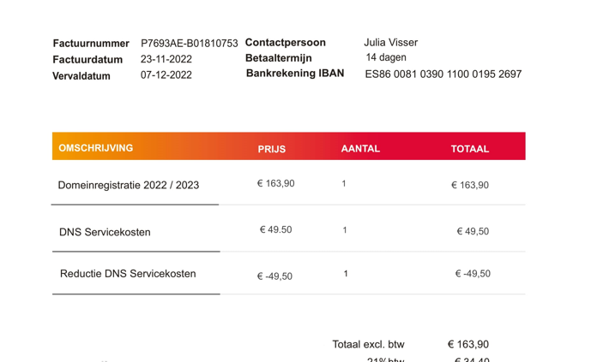Click the IBAN number starting with ES86

coord(443,74)
